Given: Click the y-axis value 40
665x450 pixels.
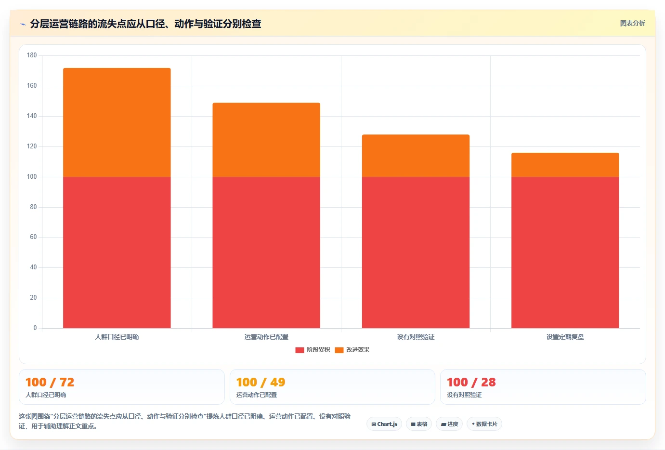Looking at the screenshot, I should pos(33,267).
